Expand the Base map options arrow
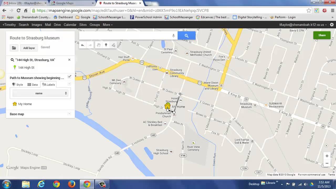The image size is (336, 189). tap(69, 114)
